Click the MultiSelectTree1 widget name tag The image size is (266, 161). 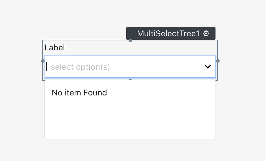(168, 34)
